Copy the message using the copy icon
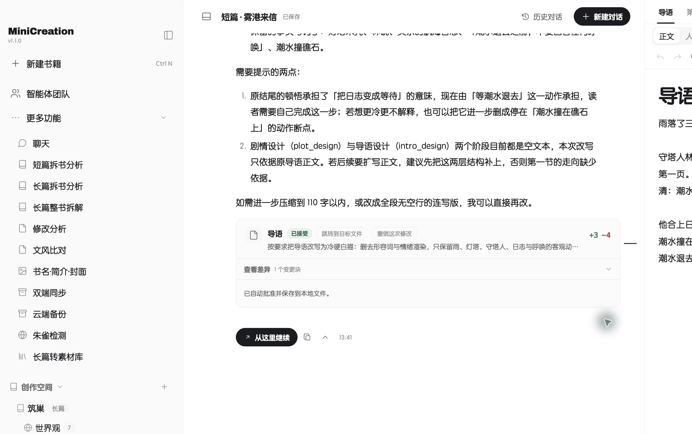692x434 pixels. 307,337
